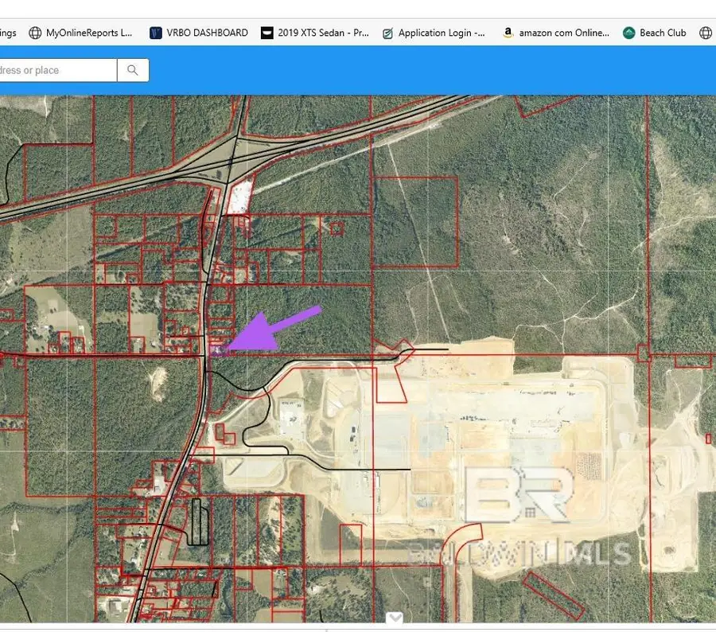Image resolution: width=716 pixels, height=632 pixels.
Task: Open the MyOnlineReports bookmark
Action: click(x=89, y=33)
